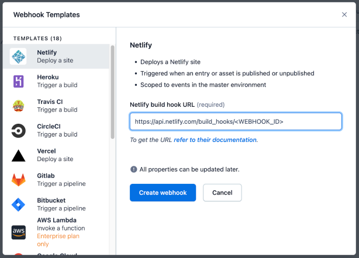The image size is (359, 258).
Task: Click the Cancel button
Action: pyautogui.click(x=222, y=193)
